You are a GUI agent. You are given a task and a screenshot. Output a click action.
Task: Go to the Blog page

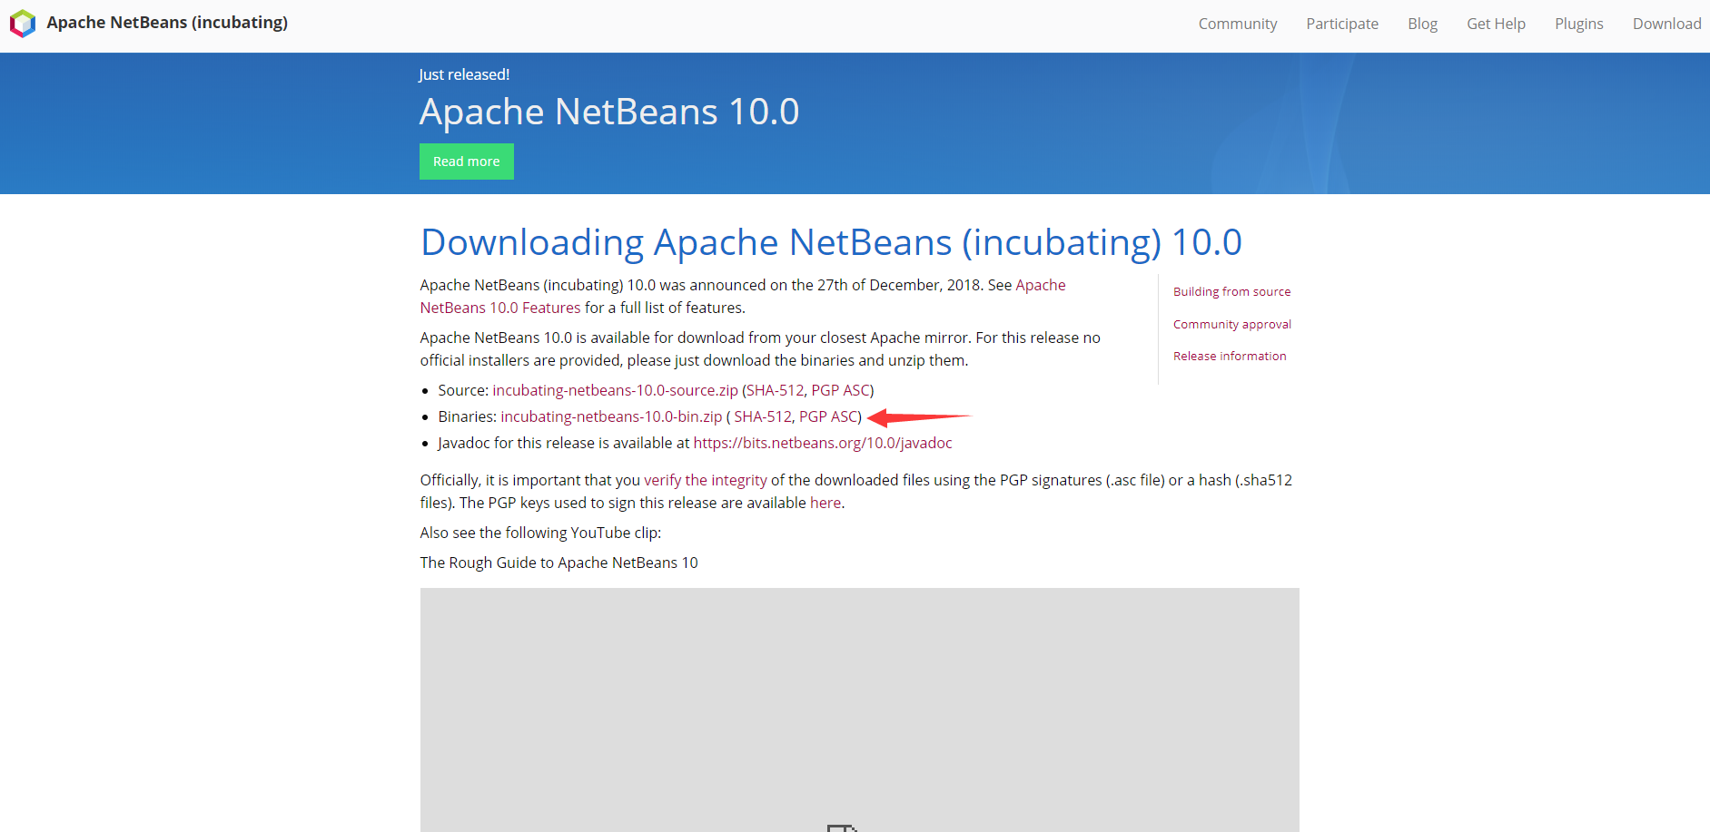[1422, 24]
